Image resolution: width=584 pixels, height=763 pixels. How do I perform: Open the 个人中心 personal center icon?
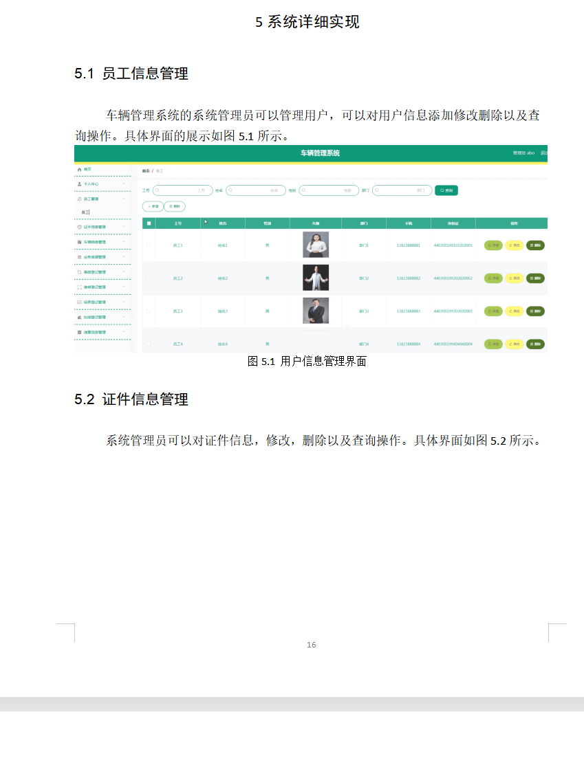coord(80,184)
